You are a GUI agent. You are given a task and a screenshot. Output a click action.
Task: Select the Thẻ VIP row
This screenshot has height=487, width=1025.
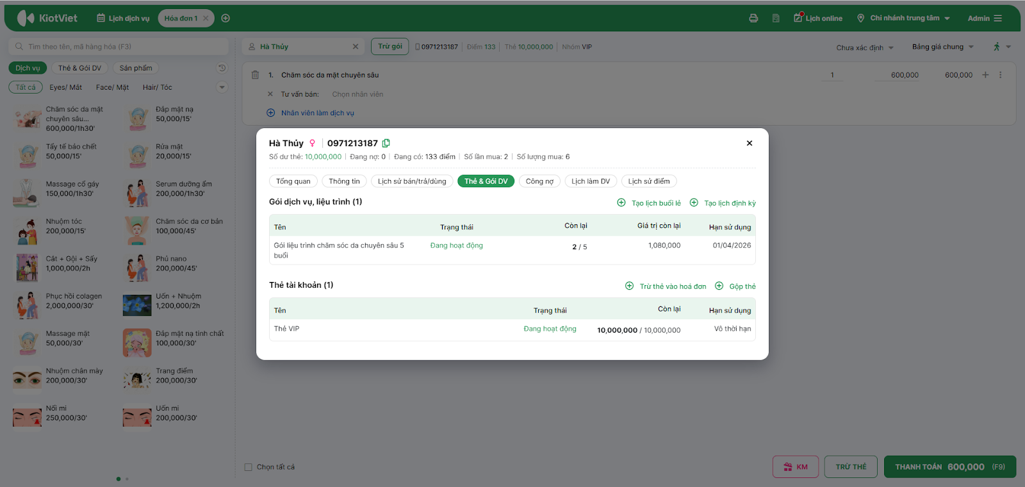pyautogui.click(x=512, y=329)
